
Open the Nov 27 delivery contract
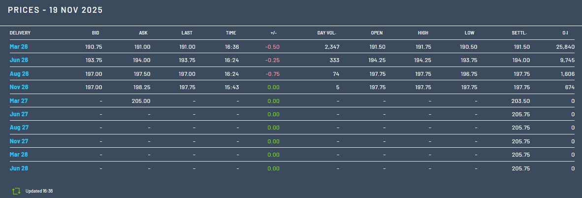tap(19, 141)
